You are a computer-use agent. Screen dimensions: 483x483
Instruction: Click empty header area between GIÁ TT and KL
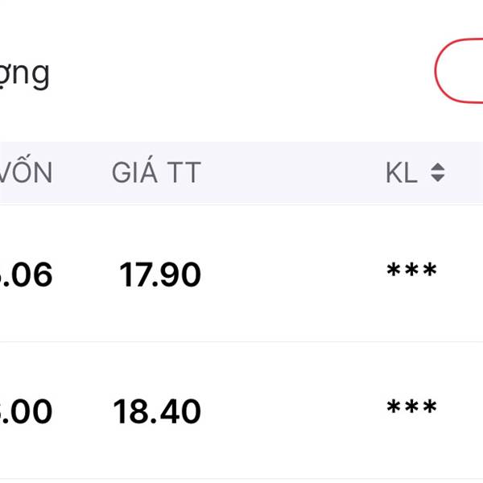pyautogui.click(x=293, y=172)
